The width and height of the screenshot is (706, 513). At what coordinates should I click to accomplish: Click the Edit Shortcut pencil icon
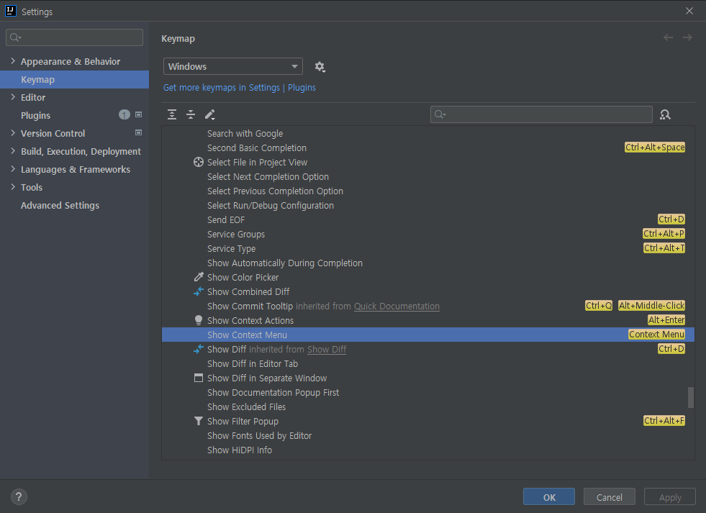(210, 114)
